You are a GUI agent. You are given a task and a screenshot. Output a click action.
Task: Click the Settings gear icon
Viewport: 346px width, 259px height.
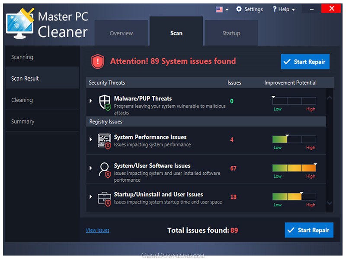coord(239,9)
